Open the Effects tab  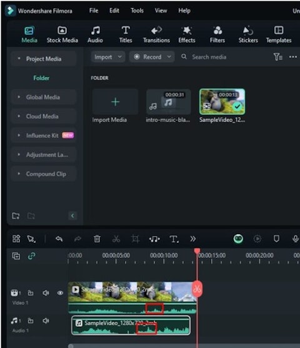tap(187, 34)
